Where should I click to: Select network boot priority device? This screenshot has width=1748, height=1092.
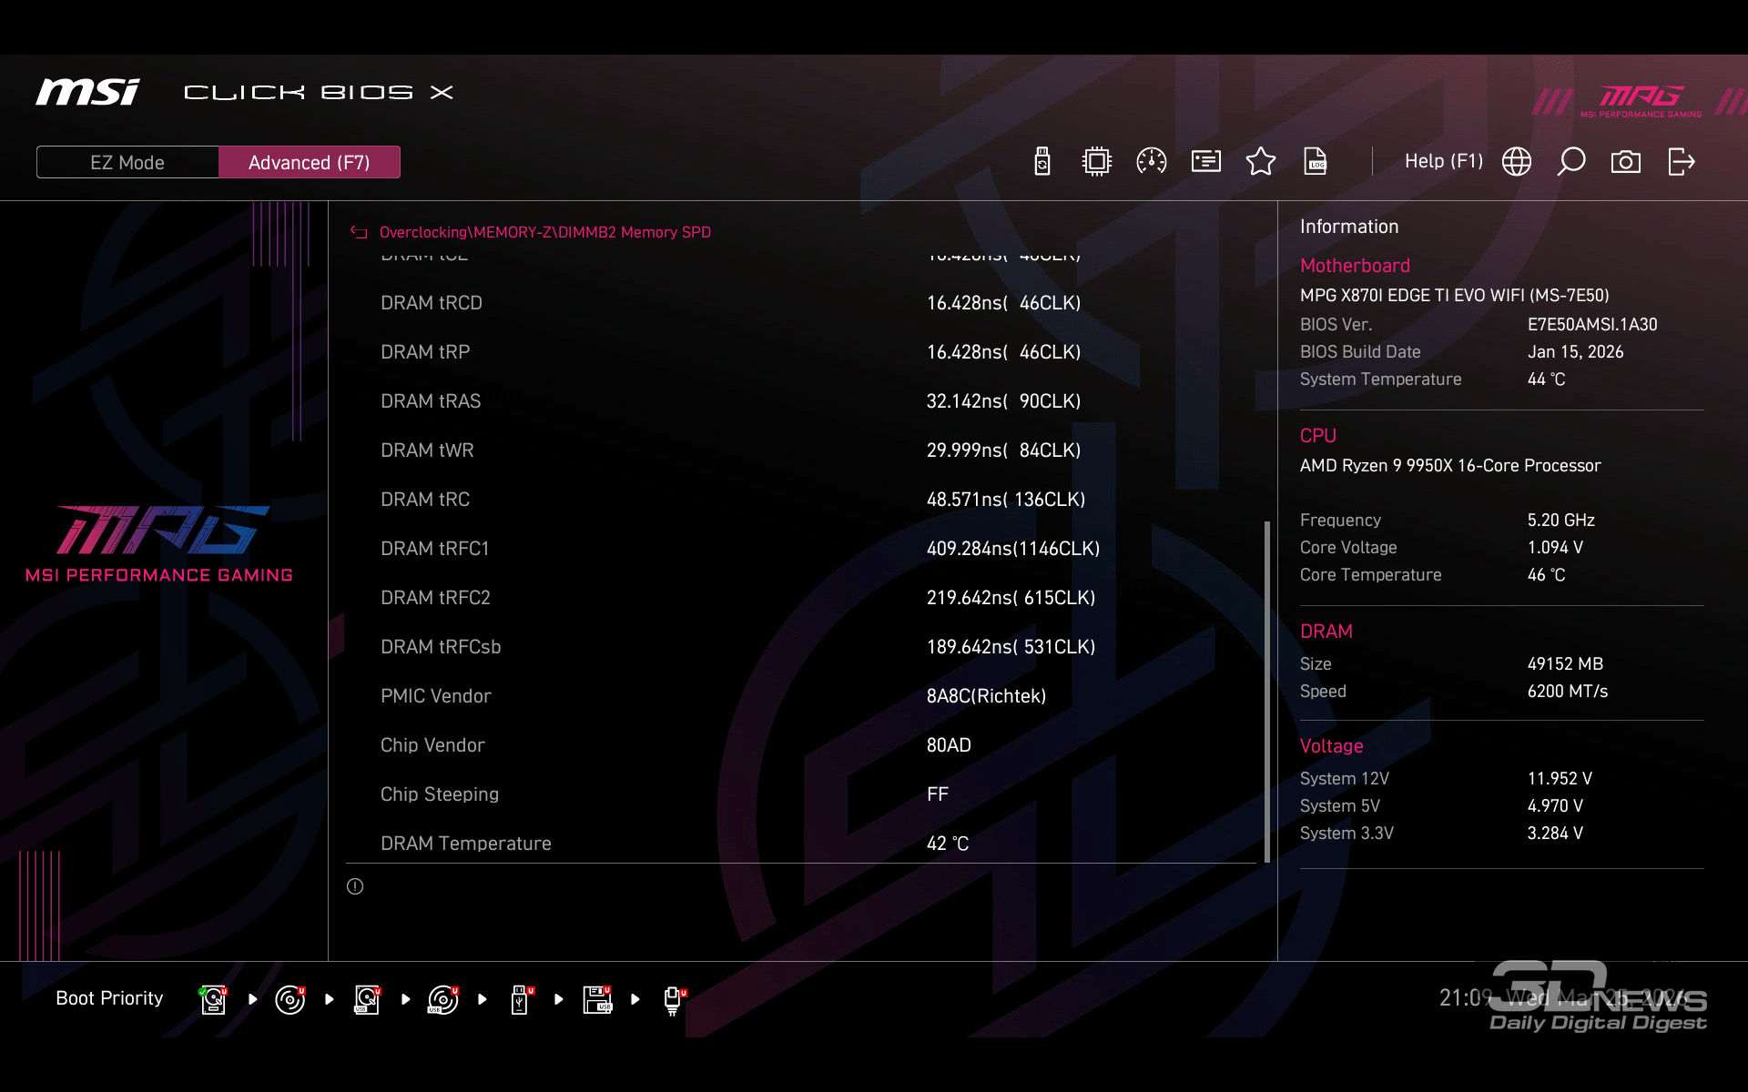(x=673, y=999)
